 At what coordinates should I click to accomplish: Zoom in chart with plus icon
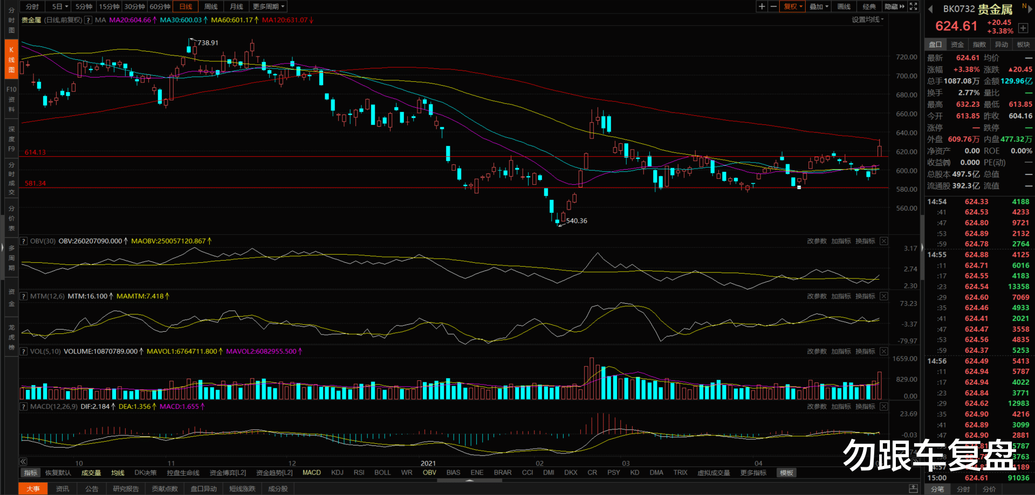click(x=762, y=6)
